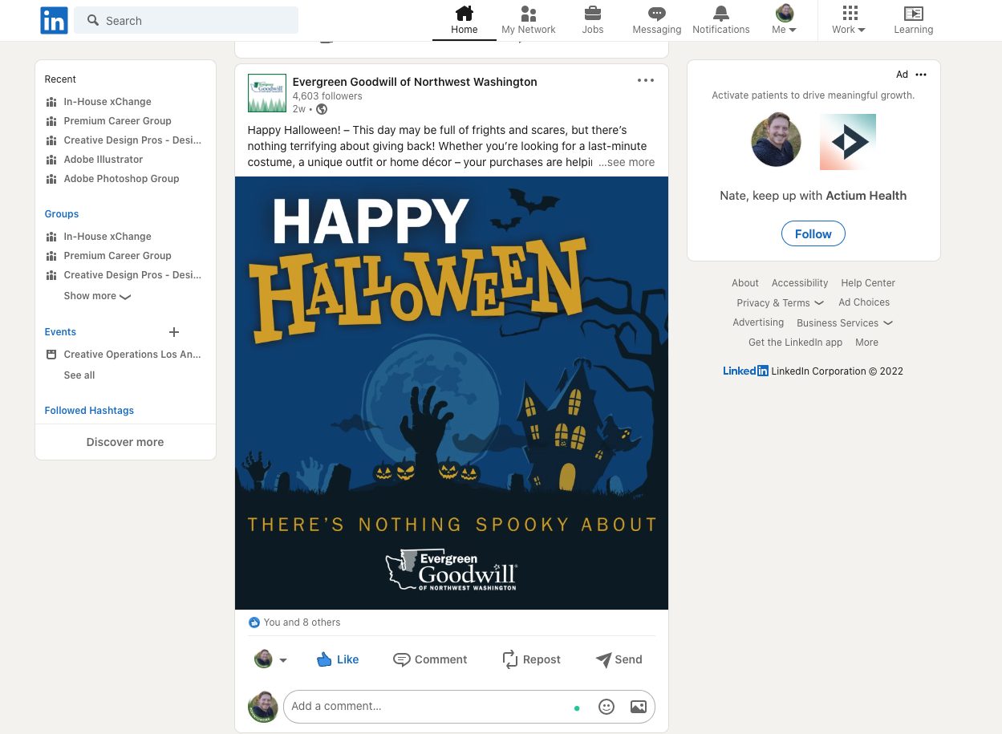
Task: Open Adobe Illustrator group
Action: click(103, 160)
